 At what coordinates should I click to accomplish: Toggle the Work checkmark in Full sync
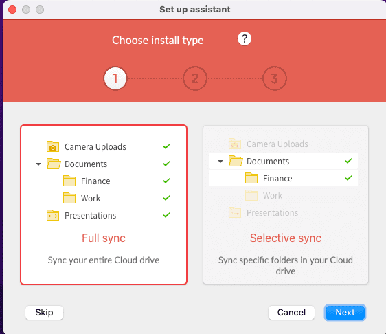point(167,198)
